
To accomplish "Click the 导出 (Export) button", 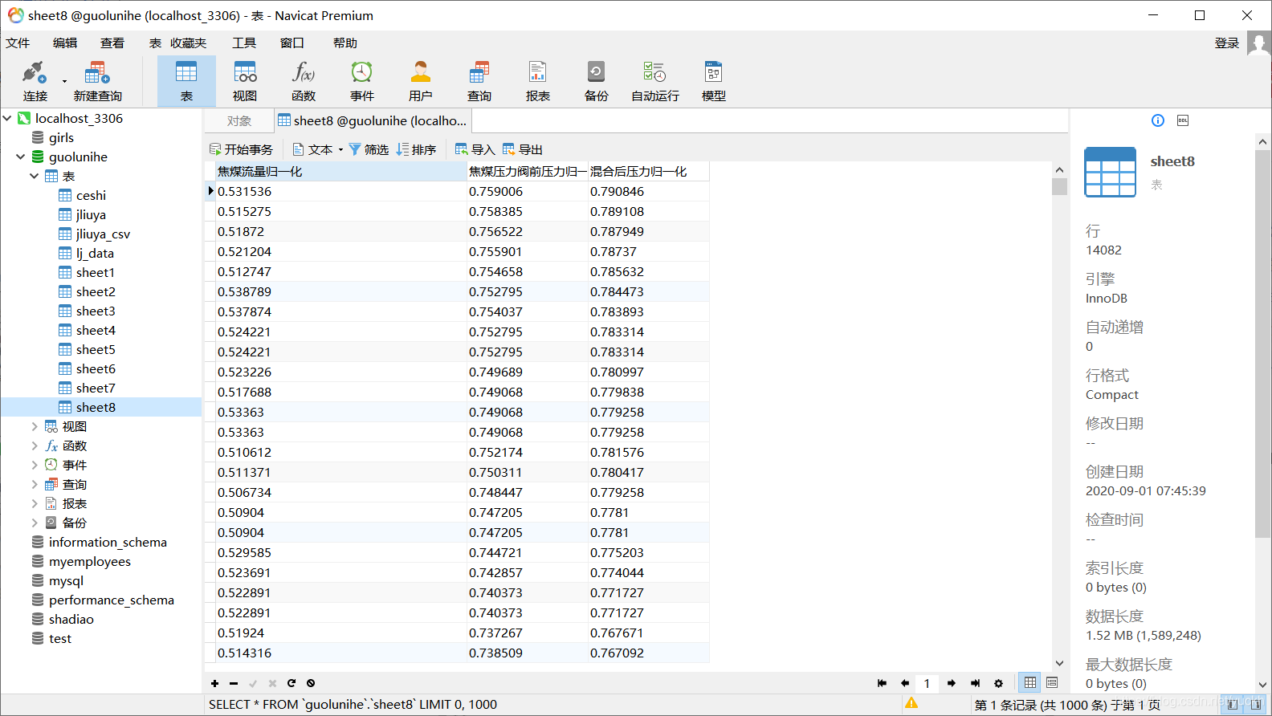I will [522, 149].
